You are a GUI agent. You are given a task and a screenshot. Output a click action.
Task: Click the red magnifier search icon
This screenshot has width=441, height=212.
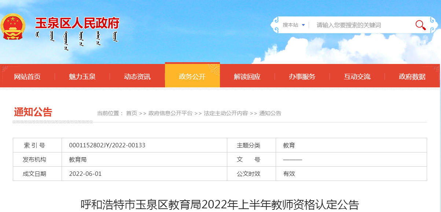click(x=420, y=25)
